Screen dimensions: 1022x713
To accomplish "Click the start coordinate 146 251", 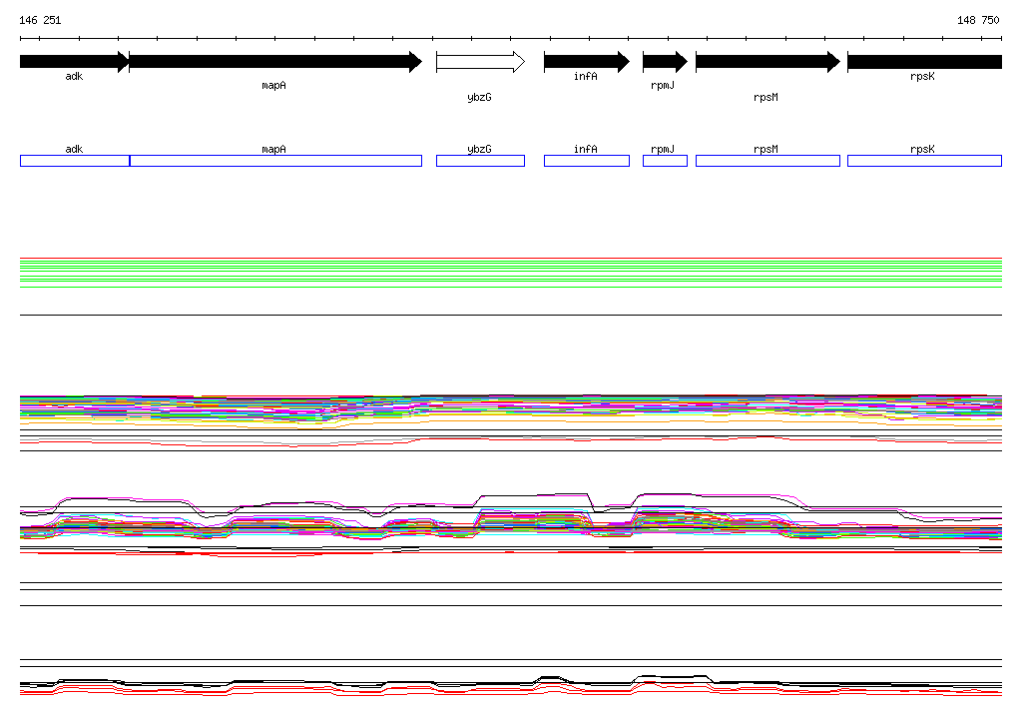I will click(x=40, y=20).
